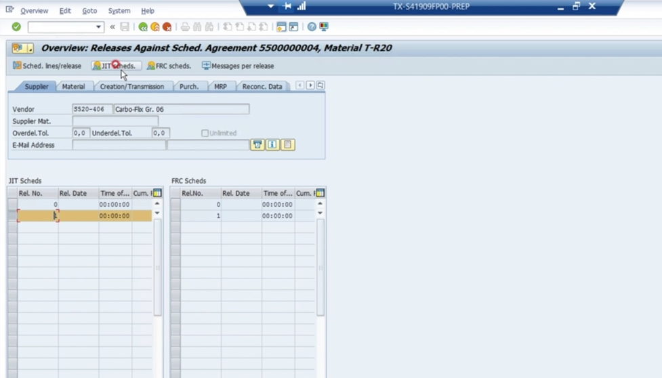Screen dimensions: 662x378
Task: Select the Supplier tab
Action: [37, 87]
